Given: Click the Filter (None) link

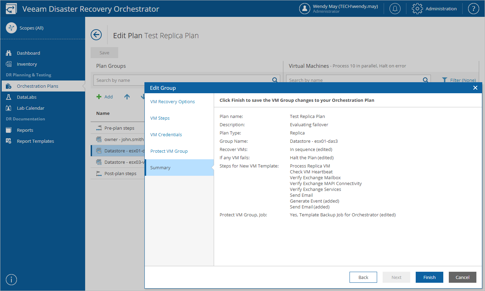Looking at the screenshot, I should [463, 80].
